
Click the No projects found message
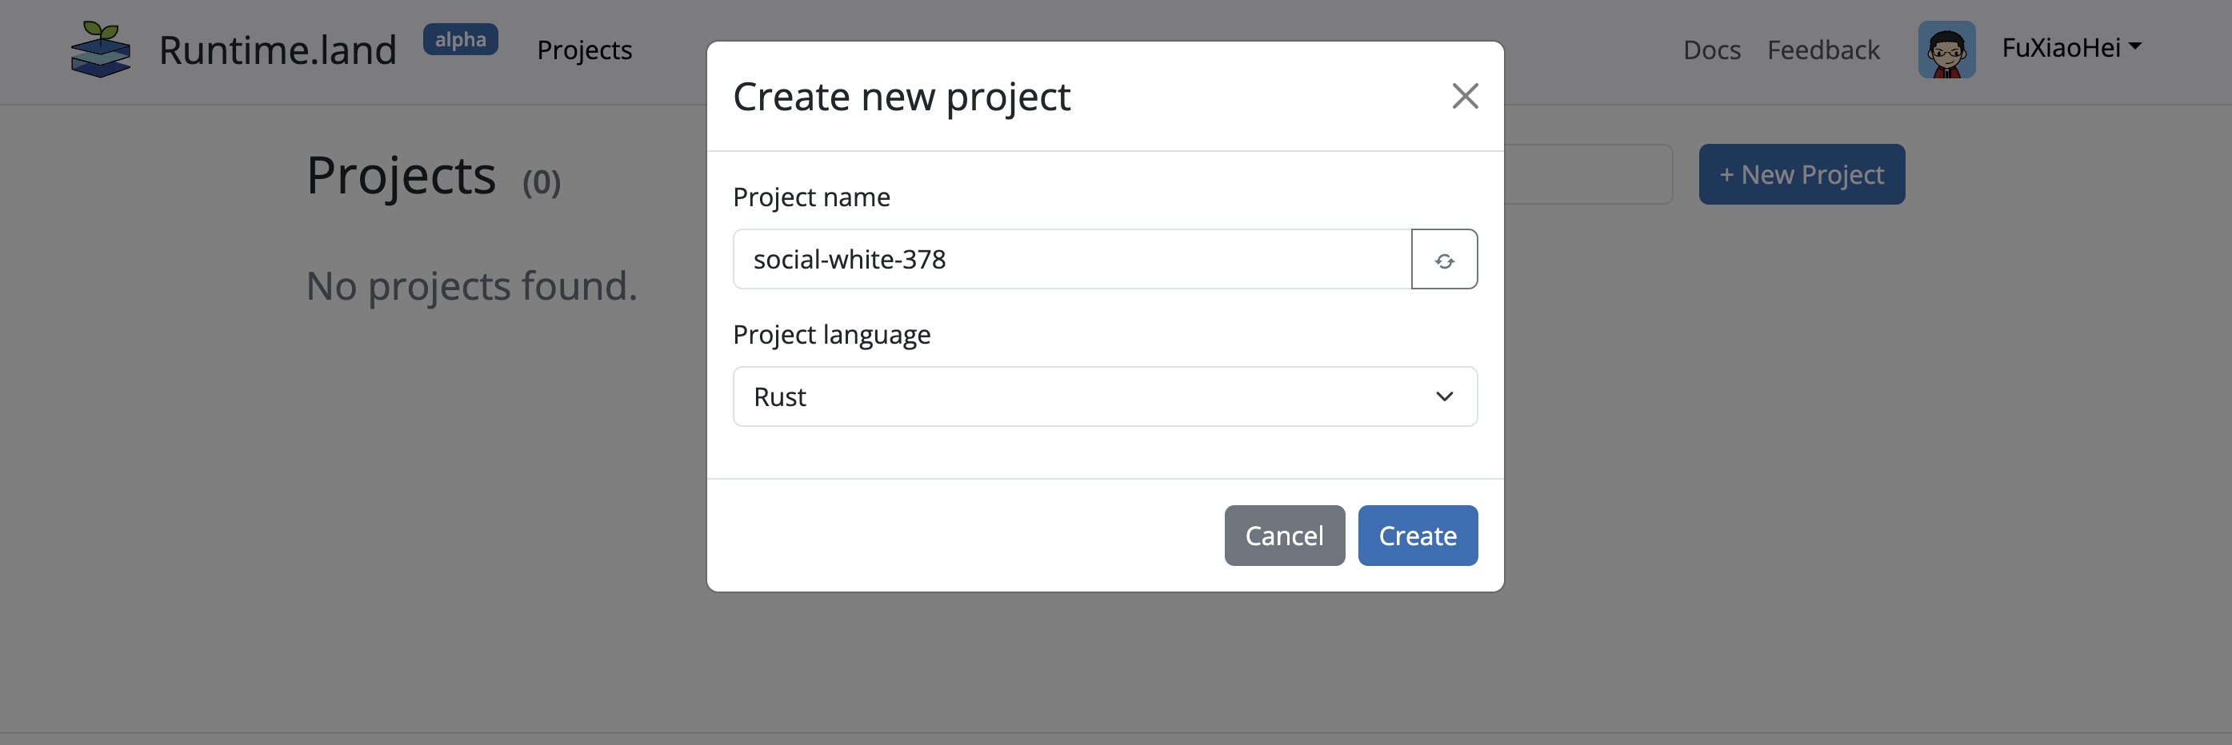click(470, 285)
